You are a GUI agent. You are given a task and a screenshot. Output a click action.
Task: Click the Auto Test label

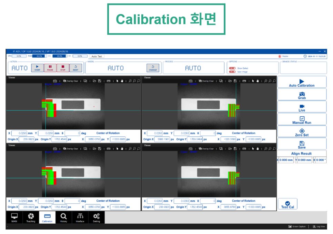tap(97, 56)
